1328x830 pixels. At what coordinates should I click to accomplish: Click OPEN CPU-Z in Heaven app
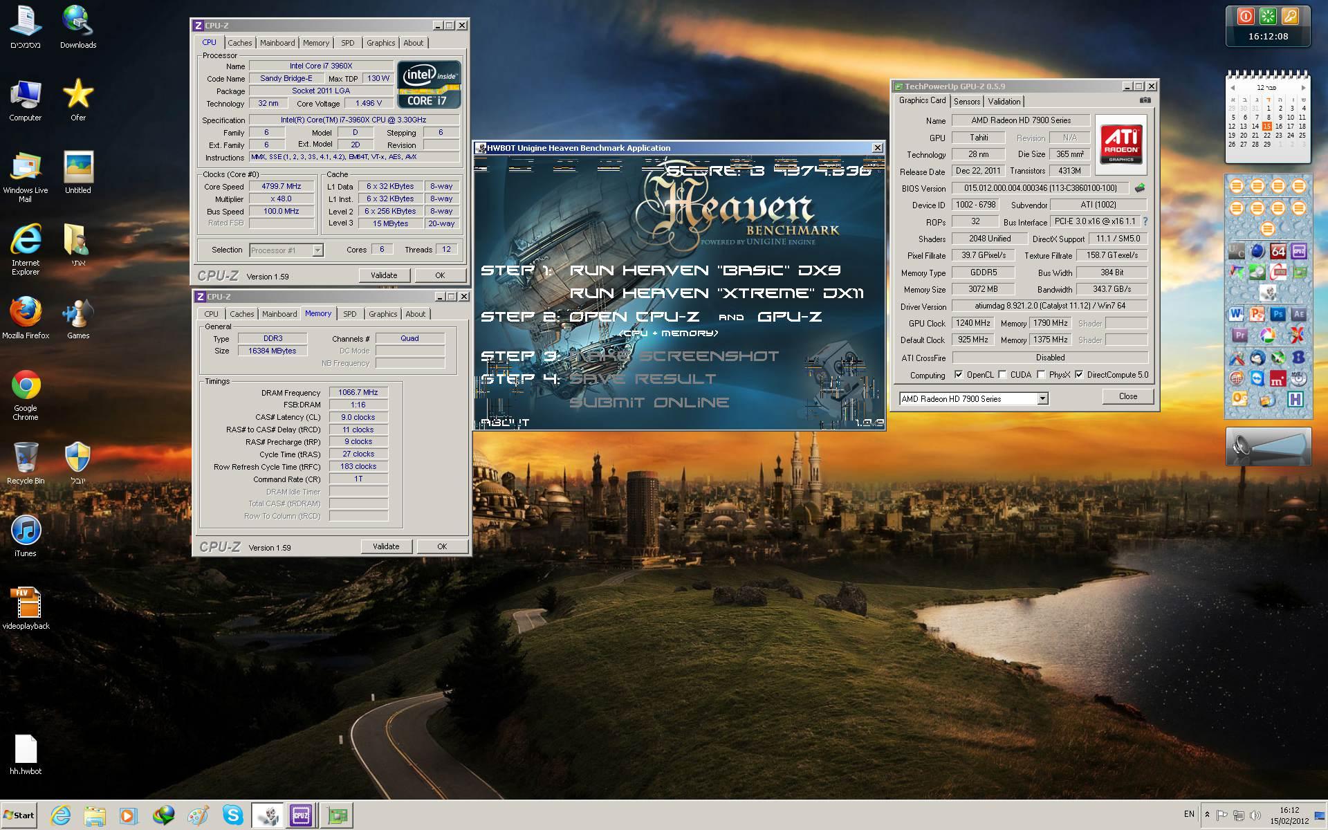coord(634,317)
